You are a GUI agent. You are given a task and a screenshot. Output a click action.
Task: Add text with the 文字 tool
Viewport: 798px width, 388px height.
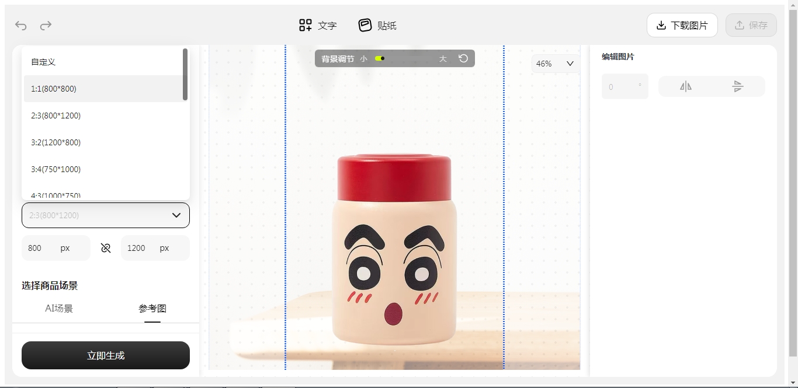(x=318, y=25)
